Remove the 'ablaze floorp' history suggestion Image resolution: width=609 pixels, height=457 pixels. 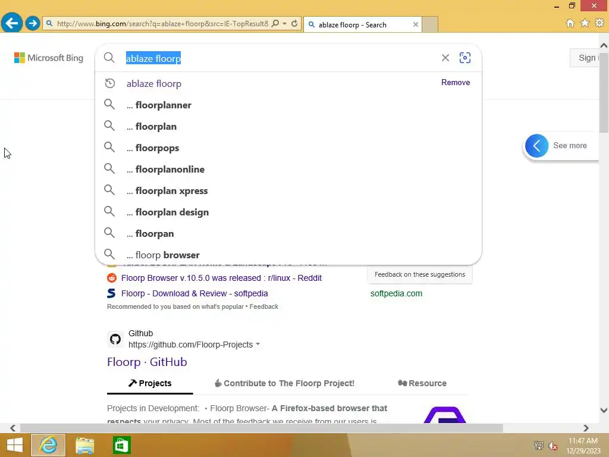455,82
